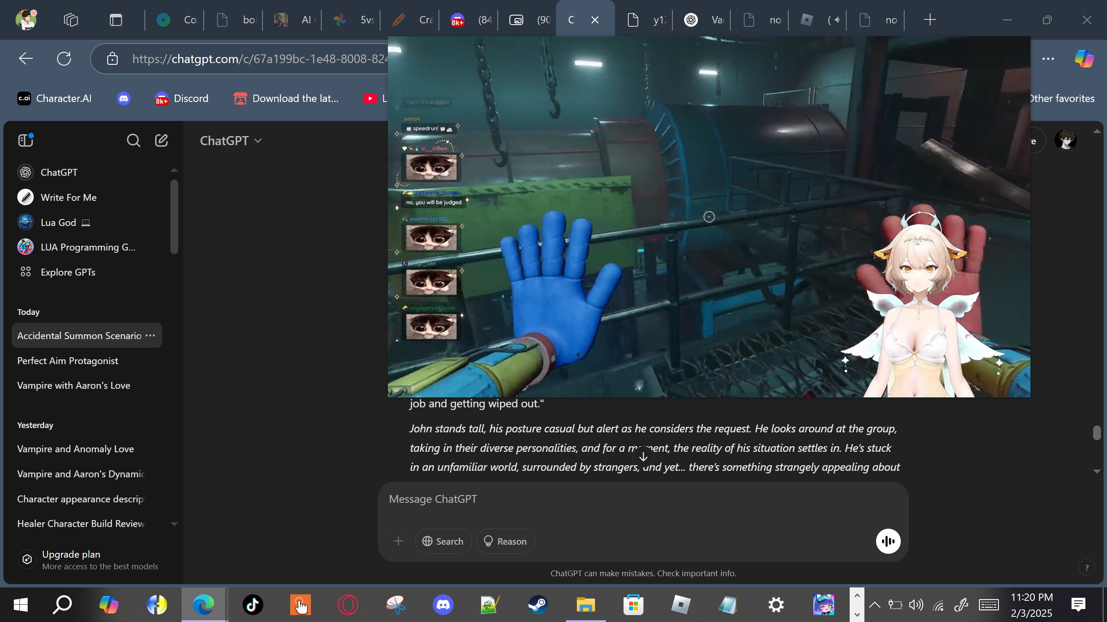Switch to the '5vs' browser tab
1107x622 pixels.
[x=352, y=20]
